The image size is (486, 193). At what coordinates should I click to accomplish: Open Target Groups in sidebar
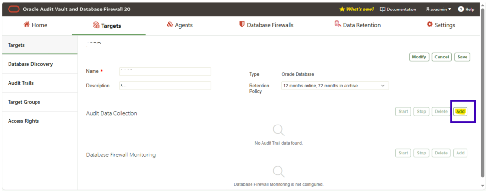40,102
